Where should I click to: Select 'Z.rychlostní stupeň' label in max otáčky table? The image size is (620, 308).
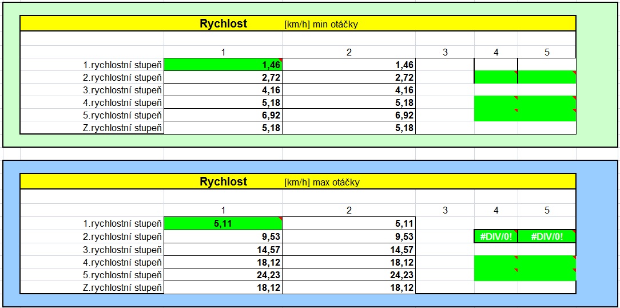coord(122,287)
